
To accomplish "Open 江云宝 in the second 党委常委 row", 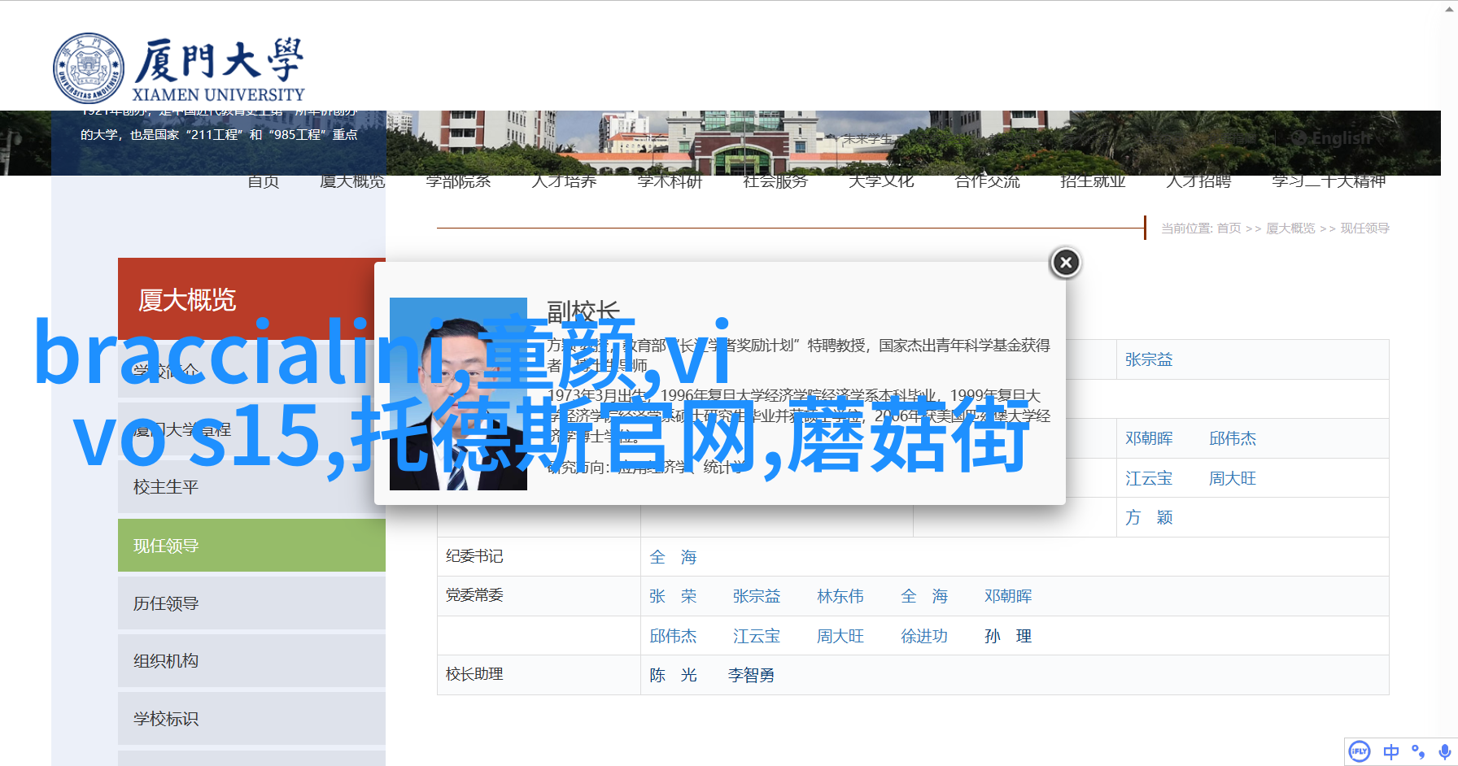I will pyautogui.click(x=757, y=636).
